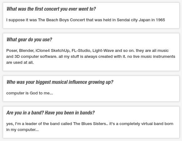Select the 'What gear do you use?' heading
Image resolution: width=182 pixels, height=141 pixels.
click(29, 40)
